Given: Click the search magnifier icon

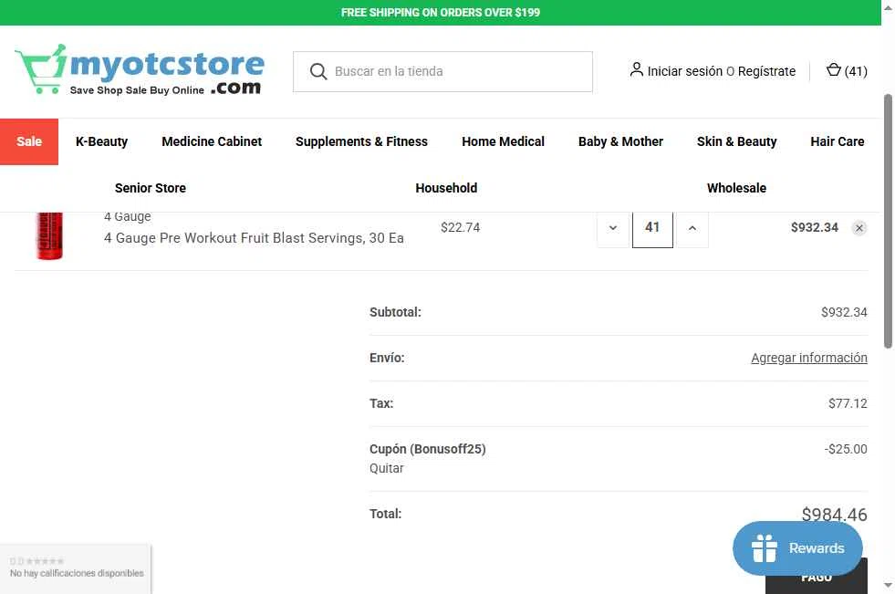Looking at the screenshot, I should point(317,71).
